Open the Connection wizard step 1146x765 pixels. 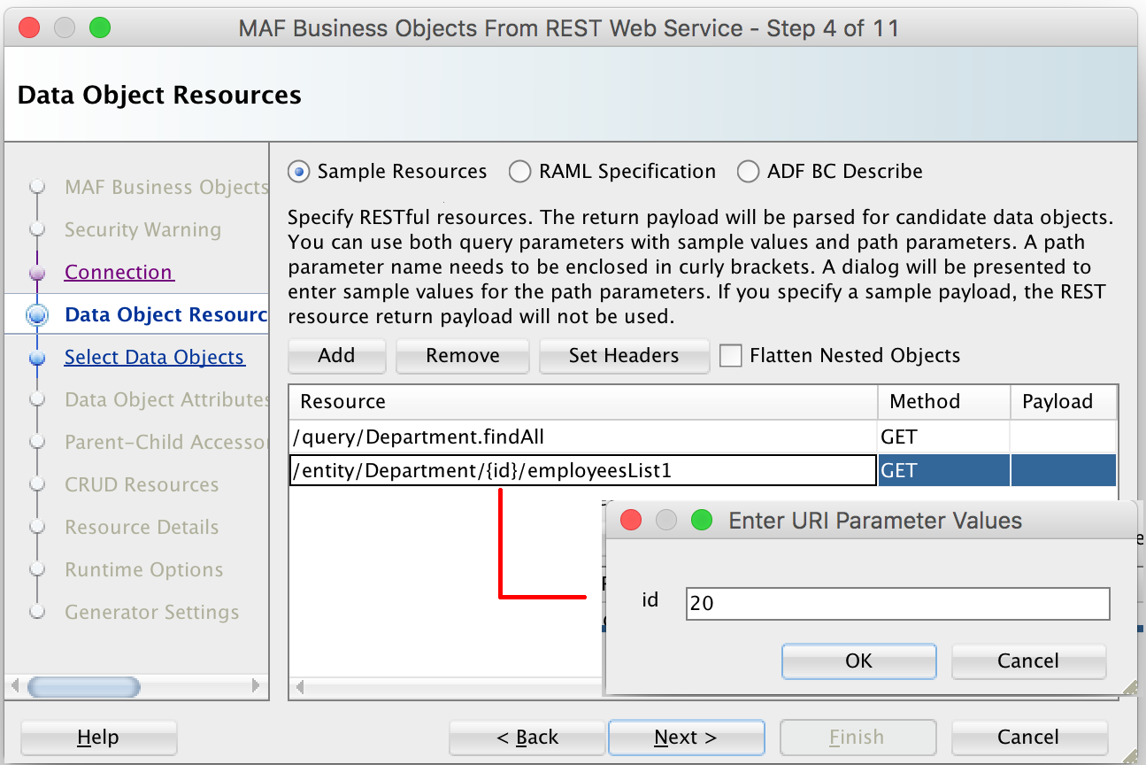119,272
